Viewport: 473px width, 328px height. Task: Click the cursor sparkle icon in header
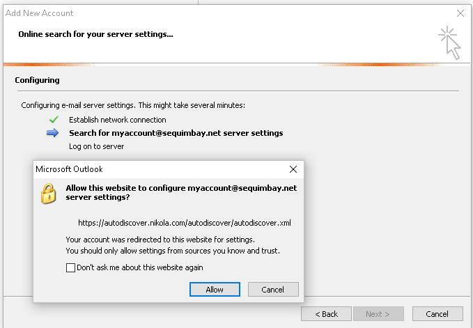click(x=449, y=42)
